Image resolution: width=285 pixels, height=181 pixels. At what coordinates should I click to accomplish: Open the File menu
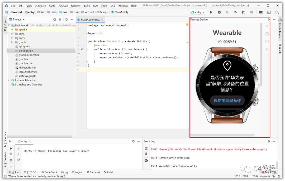click(x=13, y=6)
